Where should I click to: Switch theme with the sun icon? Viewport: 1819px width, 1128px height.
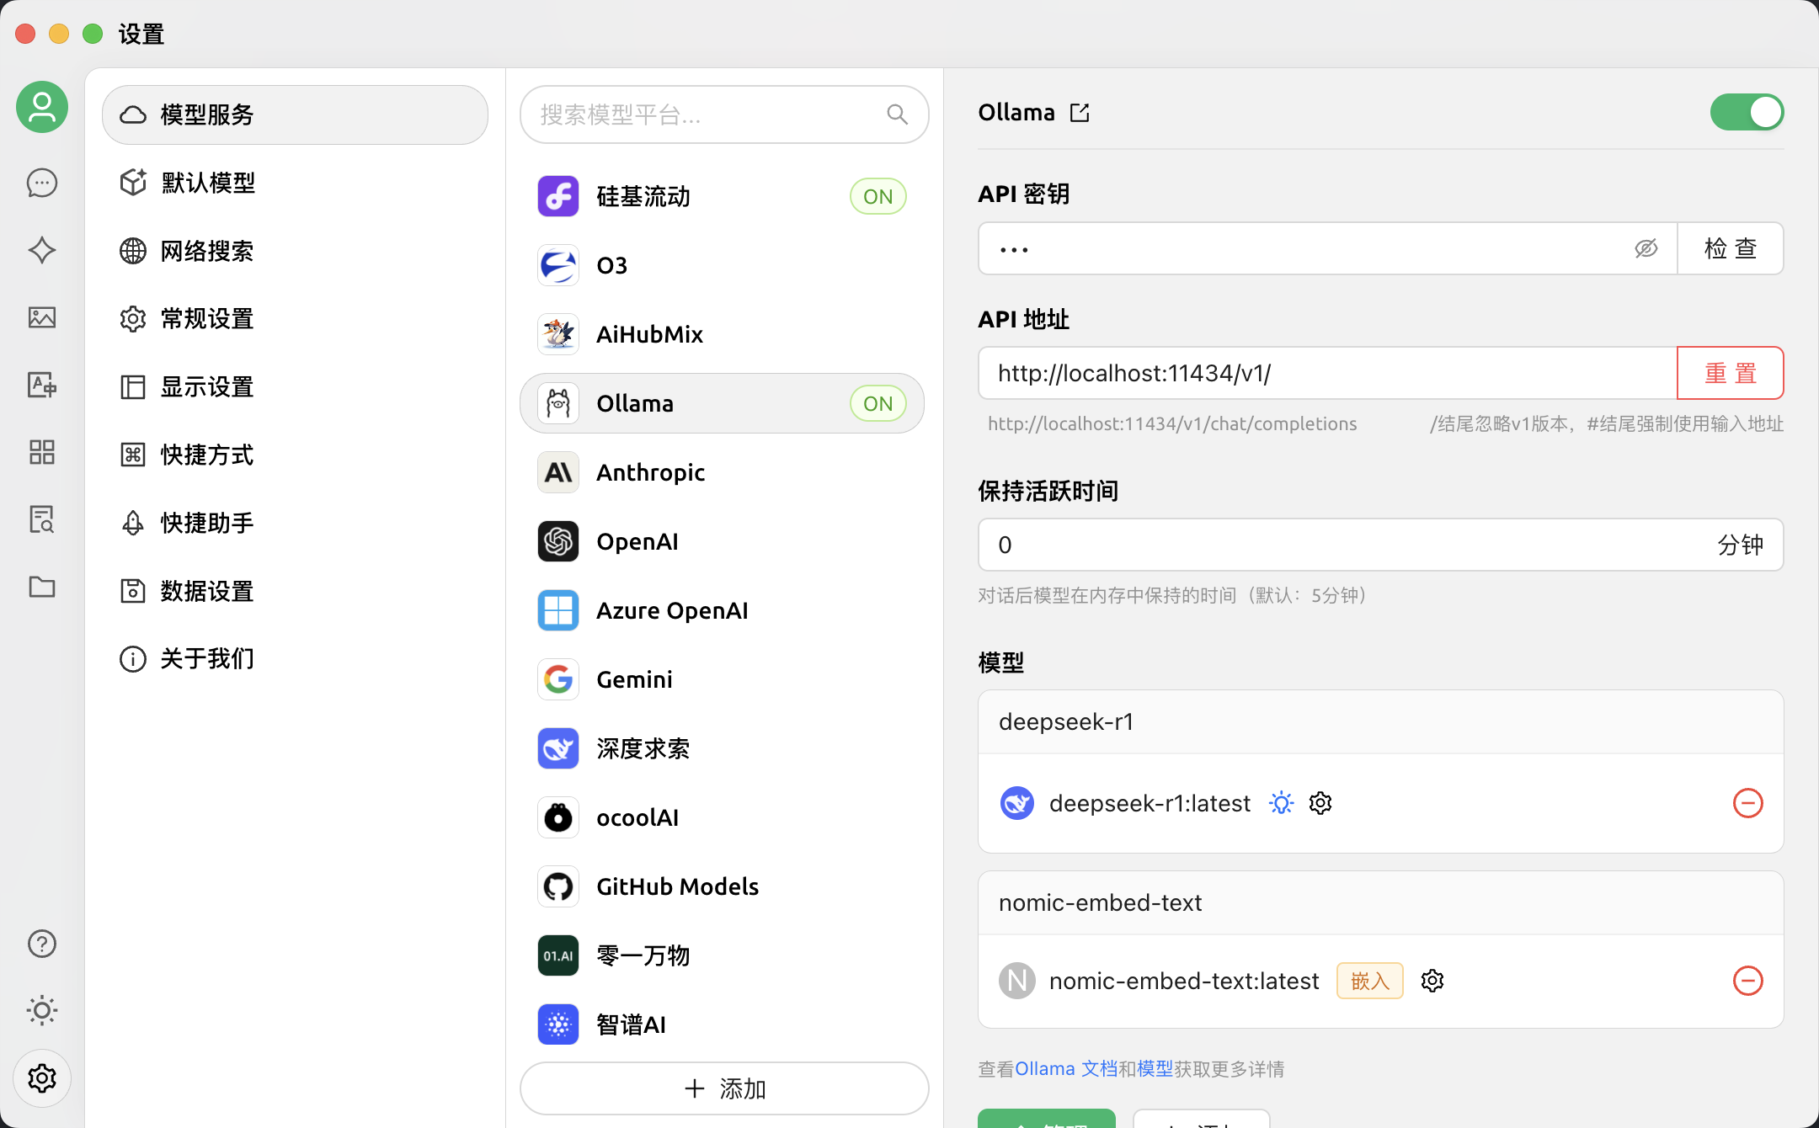pos(42,1010)
